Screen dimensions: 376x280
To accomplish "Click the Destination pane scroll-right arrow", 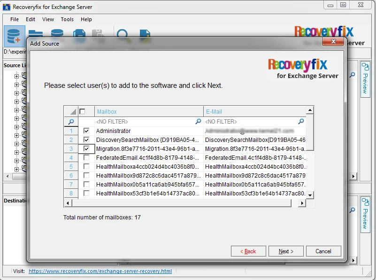I will coord(353,260).
